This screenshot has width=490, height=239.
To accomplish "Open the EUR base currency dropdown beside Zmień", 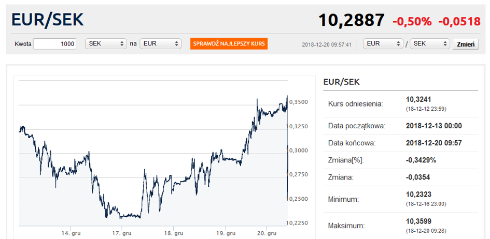I will point(384,44).
